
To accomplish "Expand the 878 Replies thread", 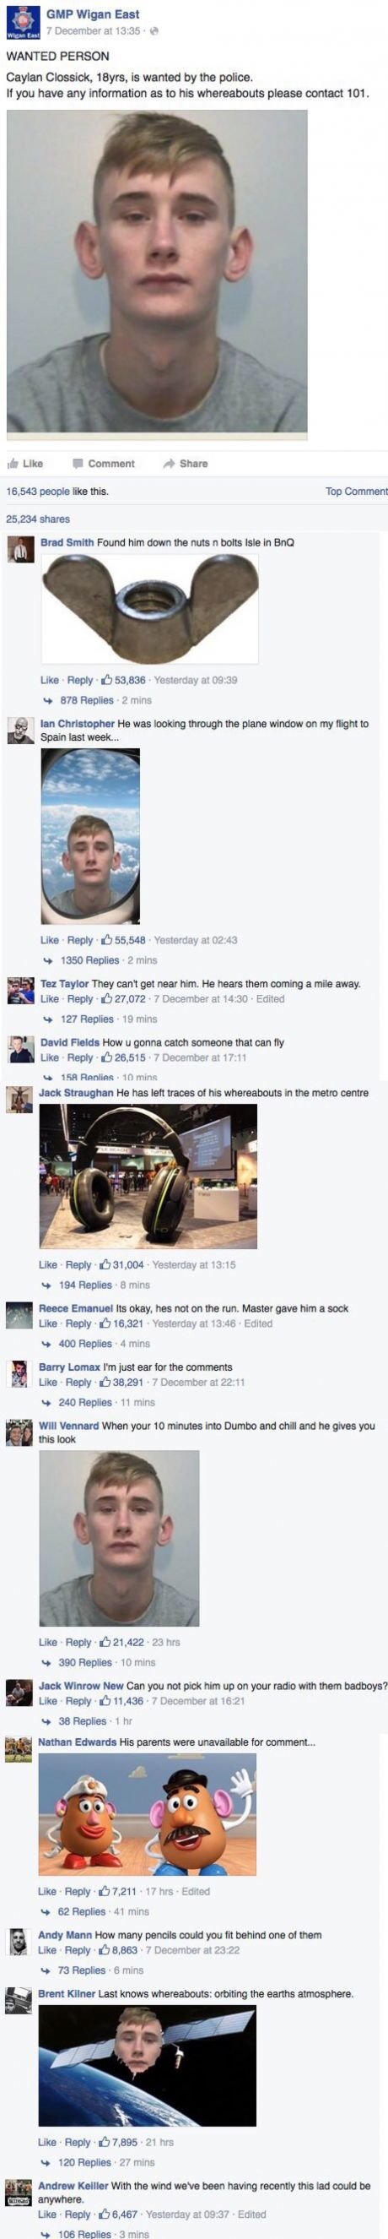I will point(86,699).
